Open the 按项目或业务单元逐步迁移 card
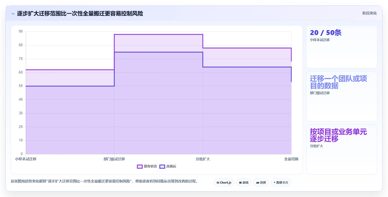 click(x=341, y=149)
